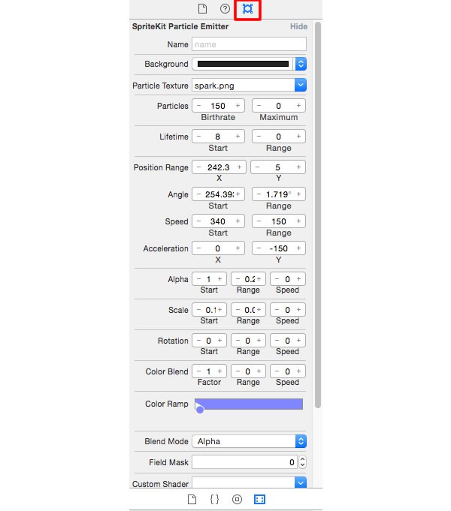
Task: Open the Quick Help inspector icon
Action: coord(225,8)
